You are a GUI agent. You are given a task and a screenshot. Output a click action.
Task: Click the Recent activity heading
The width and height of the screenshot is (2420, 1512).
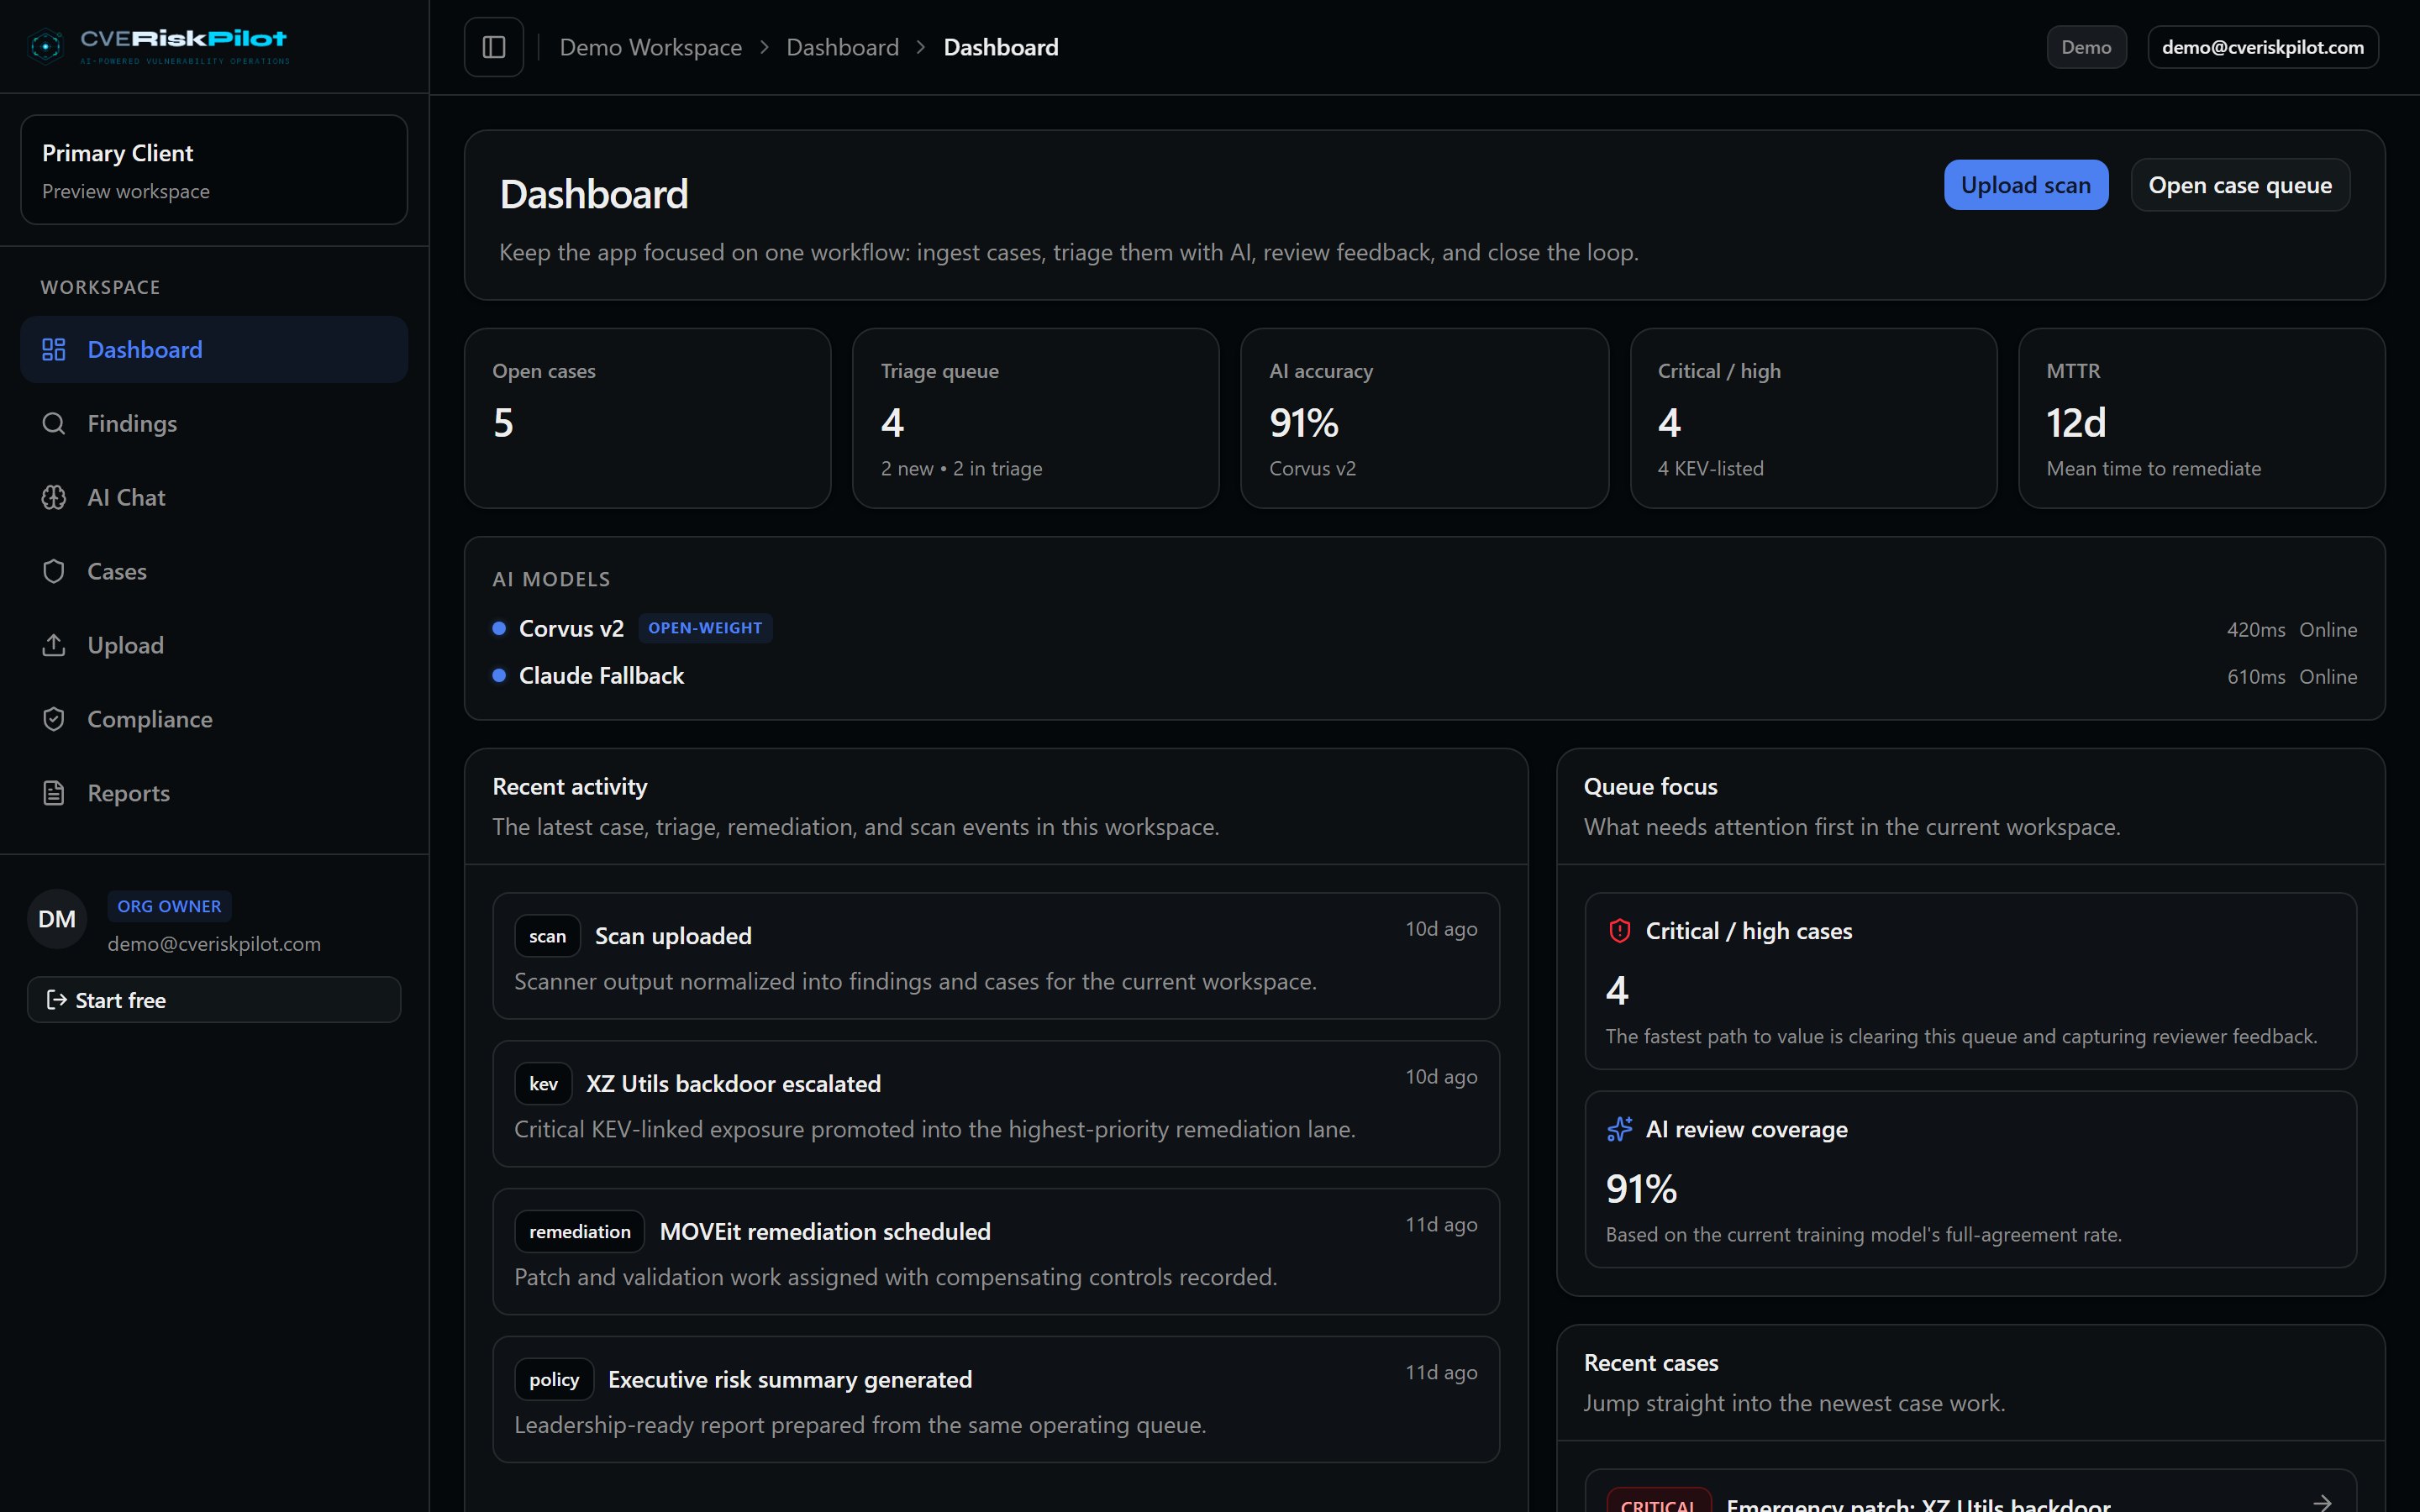(570, 787)
